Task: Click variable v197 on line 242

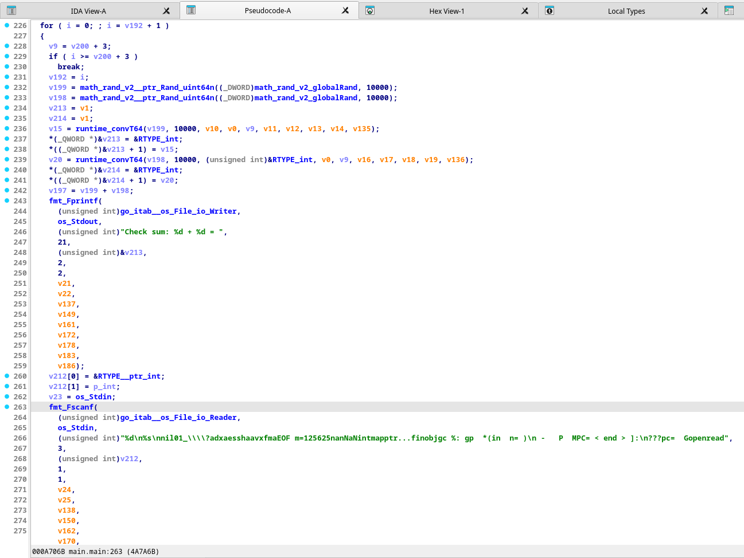Action: pyautogui.click(x=58, y=191)
